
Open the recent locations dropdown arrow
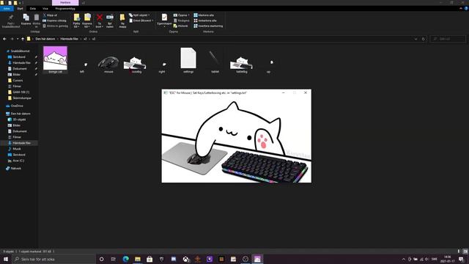(x=18, y=39)
